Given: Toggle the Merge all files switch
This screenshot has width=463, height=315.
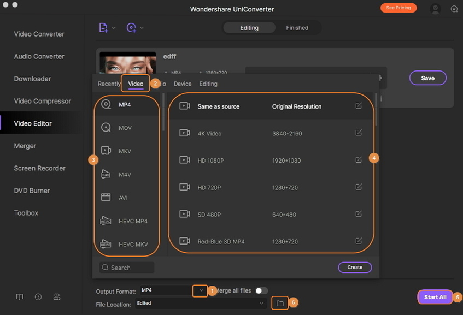Looking at the screenshot, I should [261, 291].
